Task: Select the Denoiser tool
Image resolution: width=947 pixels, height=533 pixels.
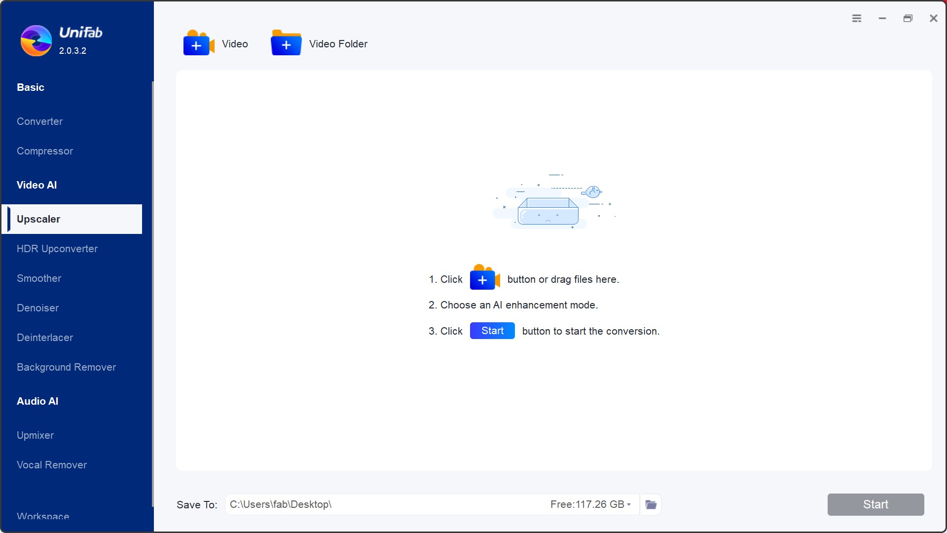Action: (x=37, y=308)
